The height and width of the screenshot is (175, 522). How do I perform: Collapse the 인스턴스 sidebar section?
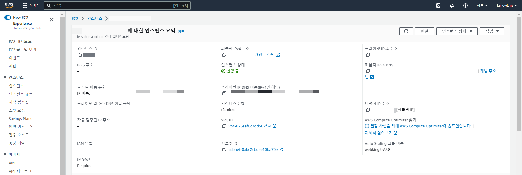tap(5, 78)
